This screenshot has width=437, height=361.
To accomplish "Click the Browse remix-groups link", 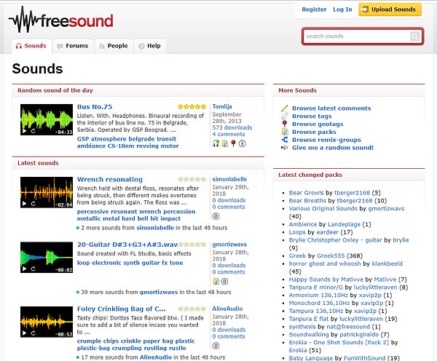I will point(326,140).
